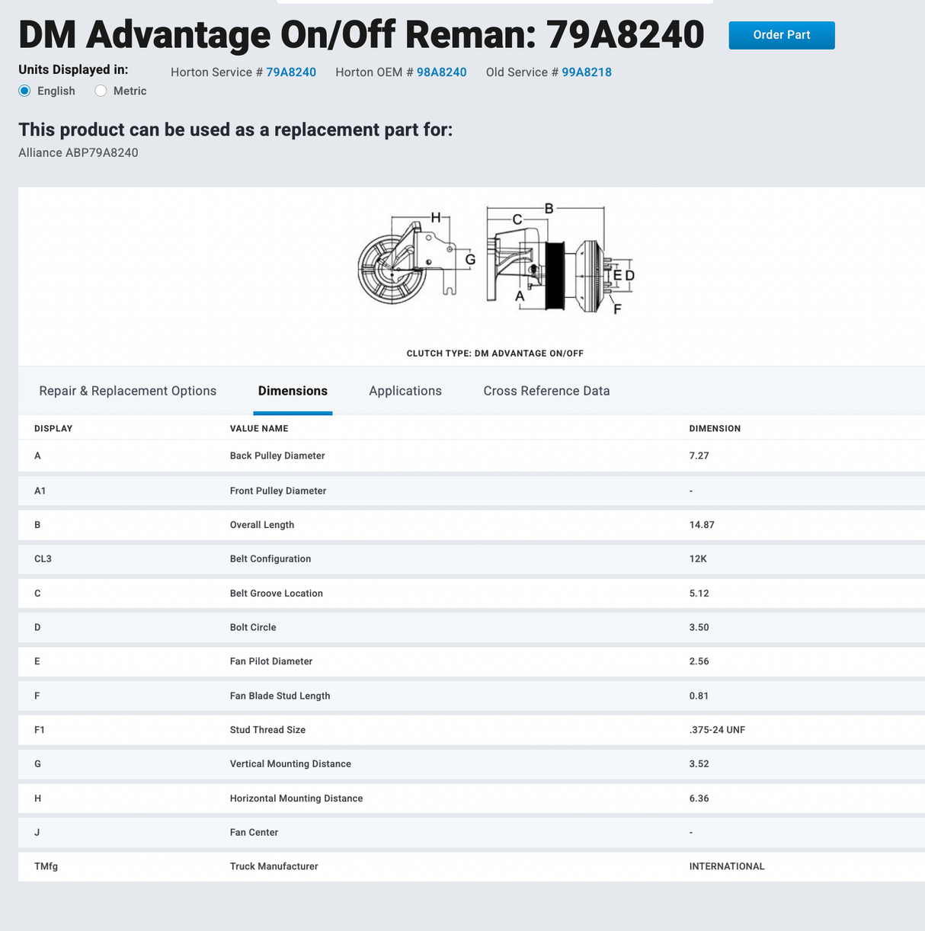Click the .375-24 UNF value
The image size is (925, 931).
[x=717, y=730]
